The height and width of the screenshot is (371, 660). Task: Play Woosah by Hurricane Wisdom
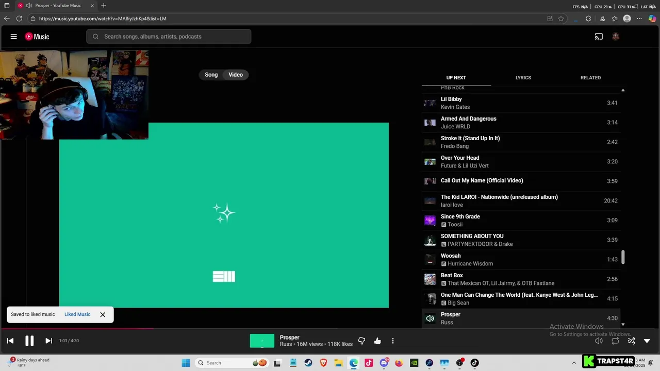[x=521, y=260]
